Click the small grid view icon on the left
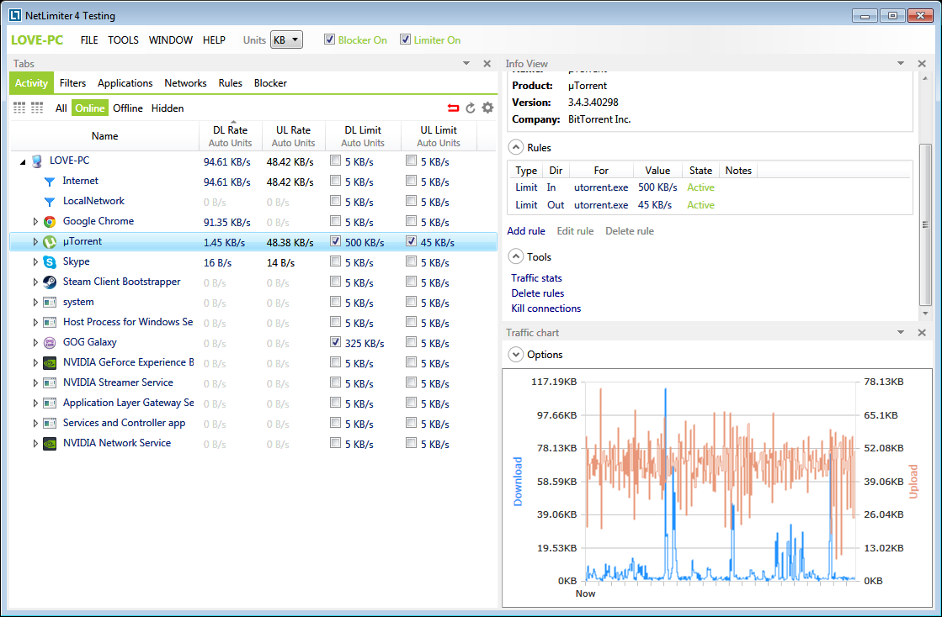 click(x=19, y=108)
